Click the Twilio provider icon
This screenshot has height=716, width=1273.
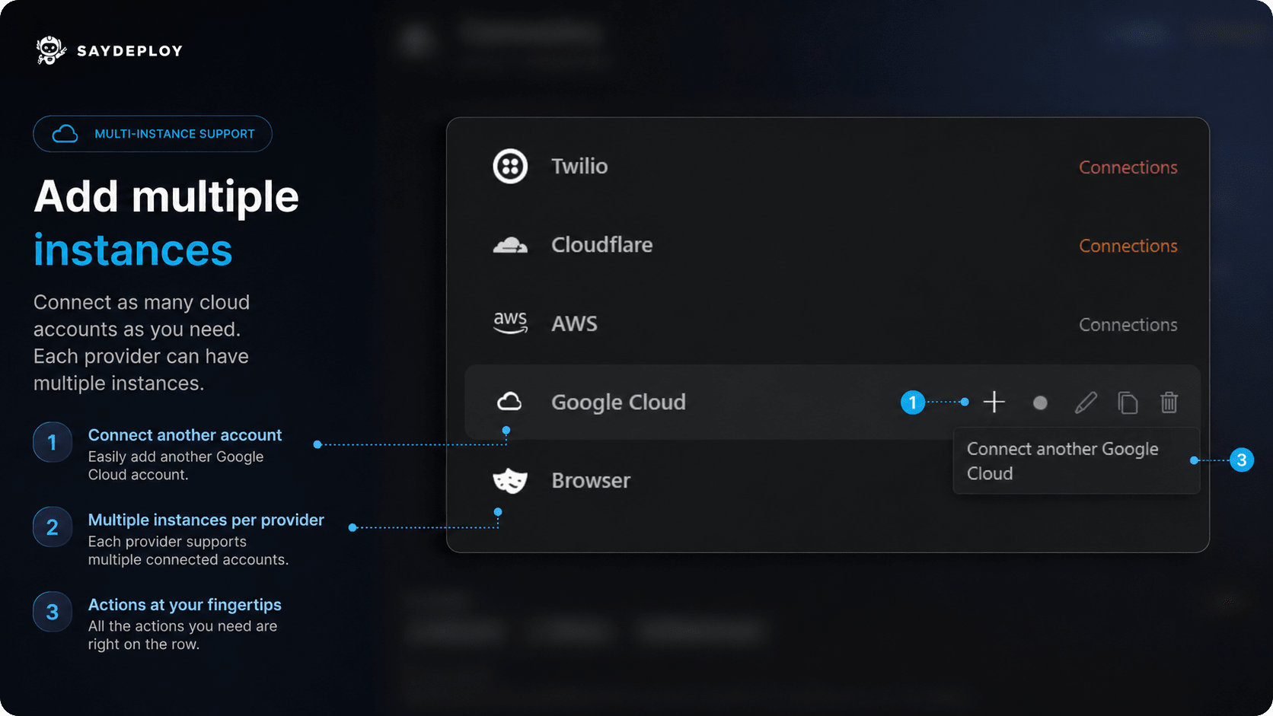[510, 167]
